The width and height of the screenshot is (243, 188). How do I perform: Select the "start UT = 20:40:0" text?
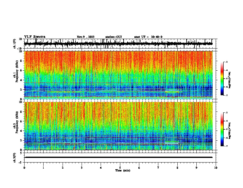pyautogui.click(x=148, y=37)
